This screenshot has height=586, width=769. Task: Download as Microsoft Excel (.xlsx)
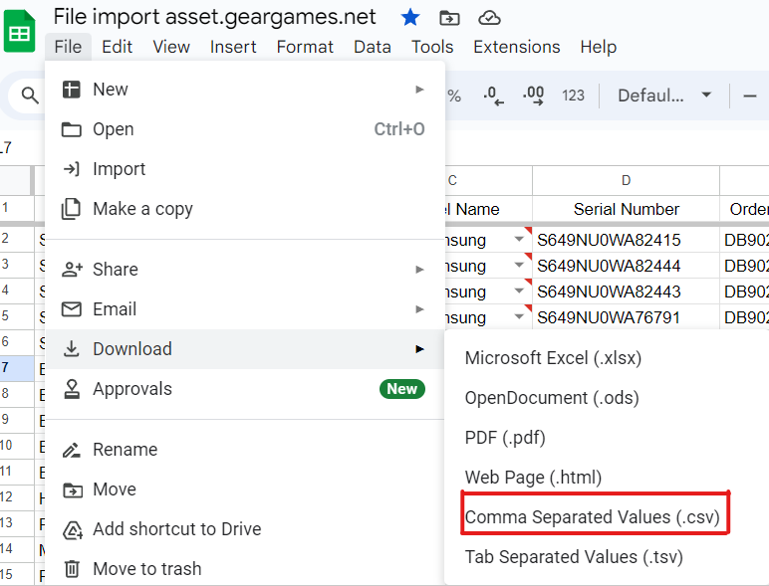(553, 358)
